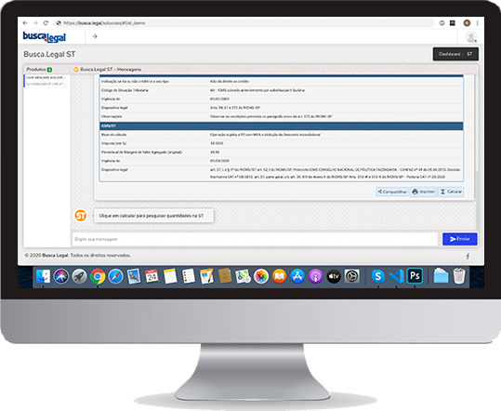Click the ICMS/ST section header

tap(281, 126)
